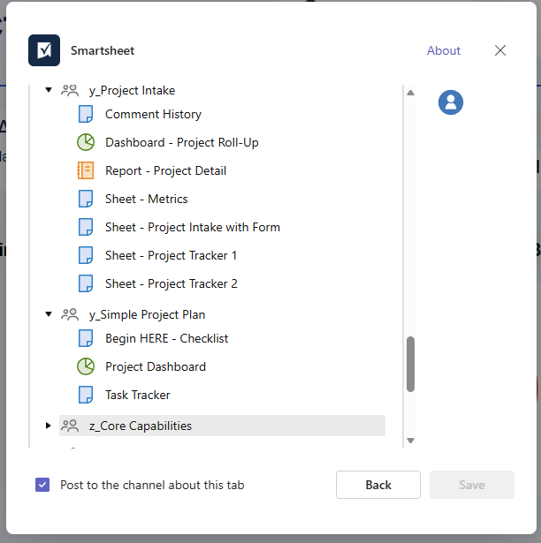Uncheck Post to the channel about this tab
This screenshot has width=541, height=543.
click(x=42, y=485)
